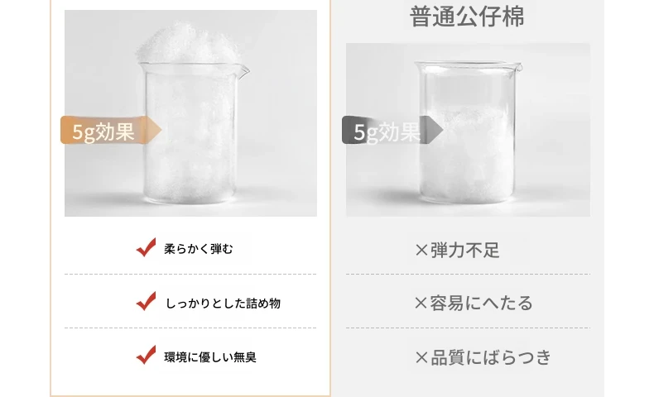Screen dimensions: 654x397
Task: Click the red checkmark beside しっかりとした詰め物
Action: coord(146,301)
